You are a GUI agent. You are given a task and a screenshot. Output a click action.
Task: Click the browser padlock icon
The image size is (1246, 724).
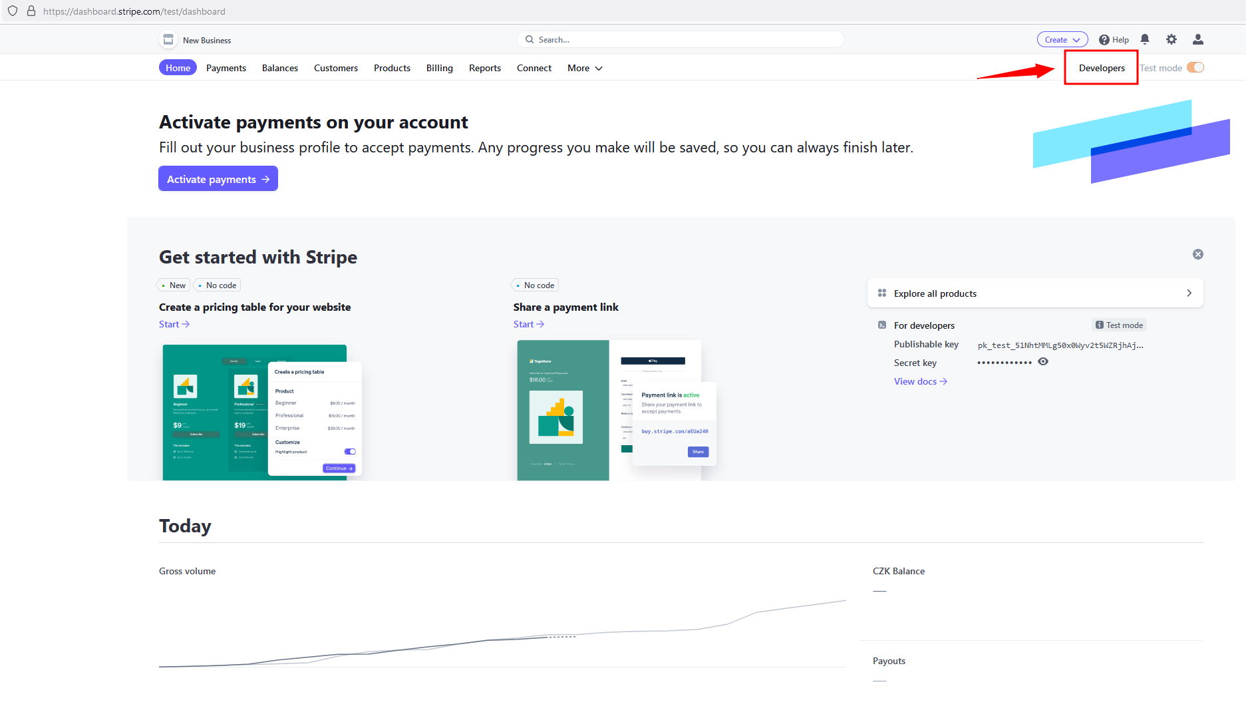pyautogui.click(x=31, y=11)
